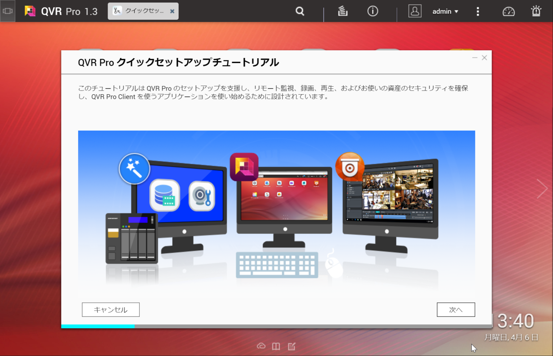This screenshot has width=553, height=356.
Task: Go to next desktop page arrow
Action: tap(542, 189)
